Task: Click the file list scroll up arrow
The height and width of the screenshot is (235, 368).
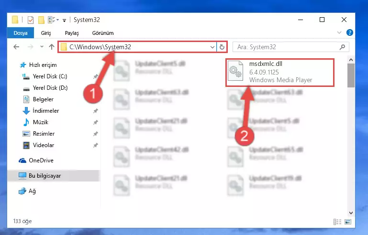Action: [x=351, y=60]
